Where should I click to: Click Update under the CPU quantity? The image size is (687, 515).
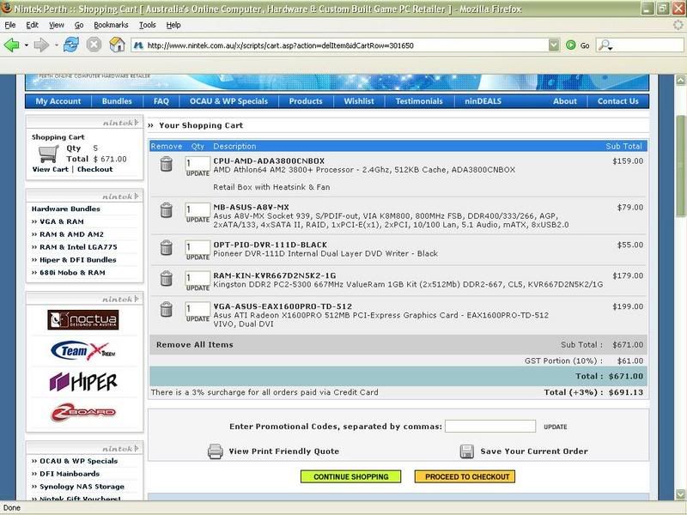coord(198,173)
